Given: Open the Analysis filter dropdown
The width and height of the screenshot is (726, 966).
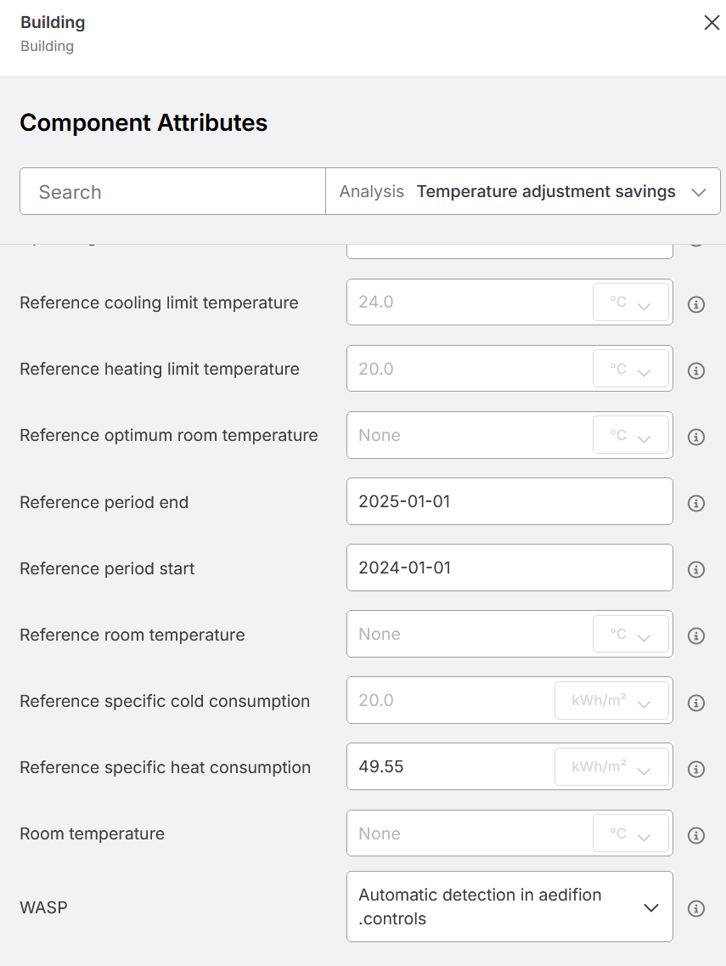Looking at the screenshot, I should pyautogui.click(x=523, y=192).
